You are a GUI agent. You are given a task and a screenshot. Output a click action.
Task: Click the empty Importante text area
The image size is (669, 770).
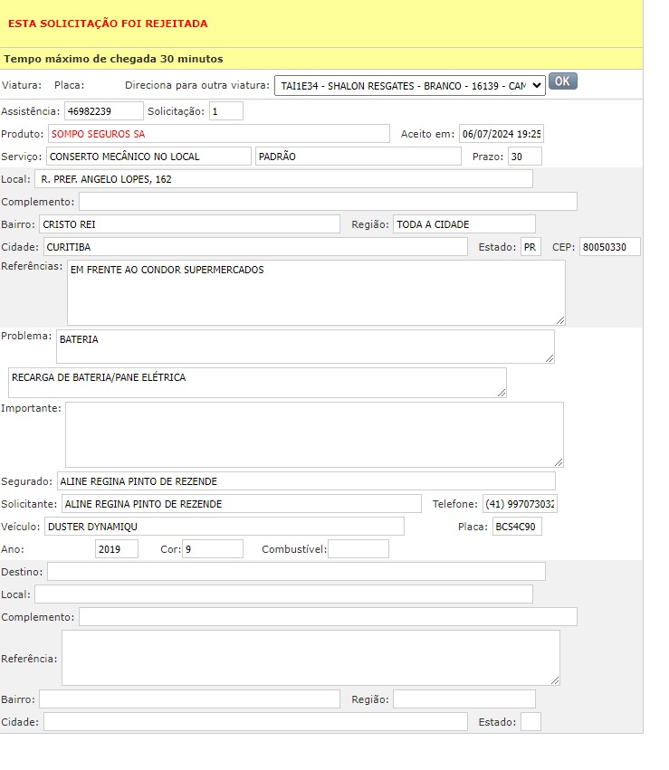click(x=313, y=434)
